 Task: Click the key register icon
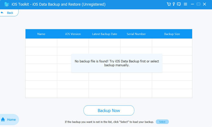(x=174, y=4)
